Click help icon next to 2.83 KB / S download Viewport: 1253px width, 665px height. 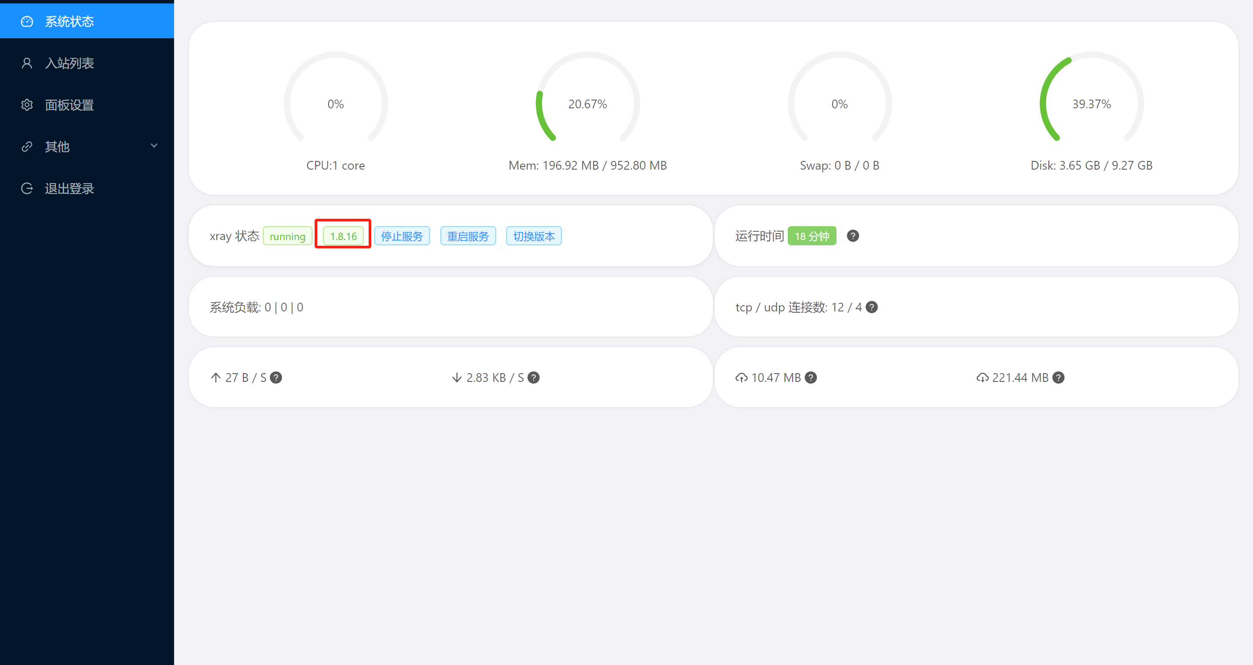(534, 378)
